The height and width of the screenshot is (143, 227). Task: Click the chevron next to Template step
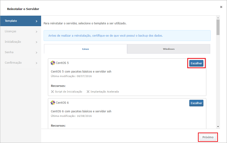tap(37, 21)
